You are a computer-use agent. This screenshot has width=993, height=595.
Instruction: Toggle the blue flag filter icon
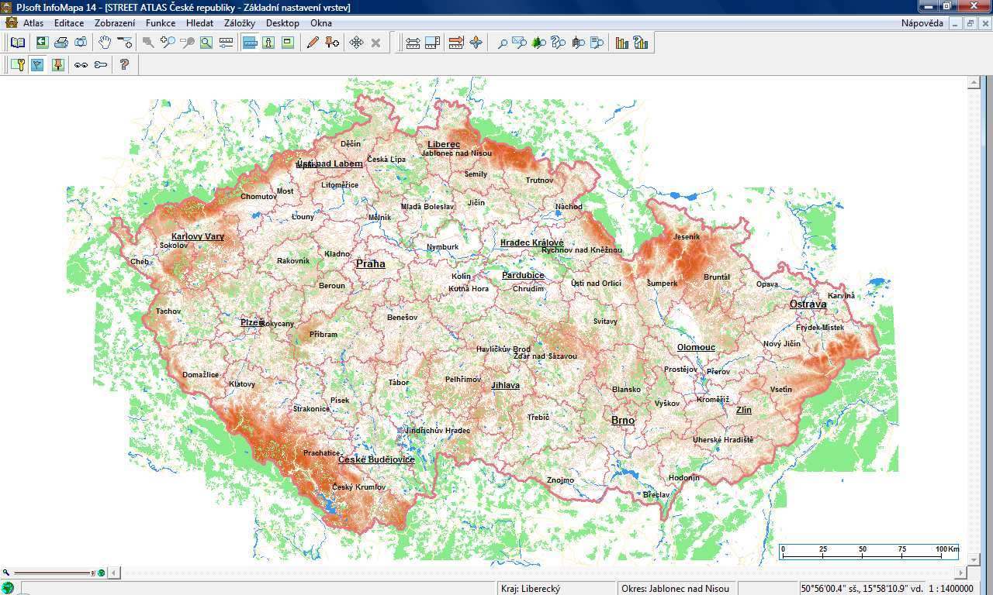coord(36,65)
